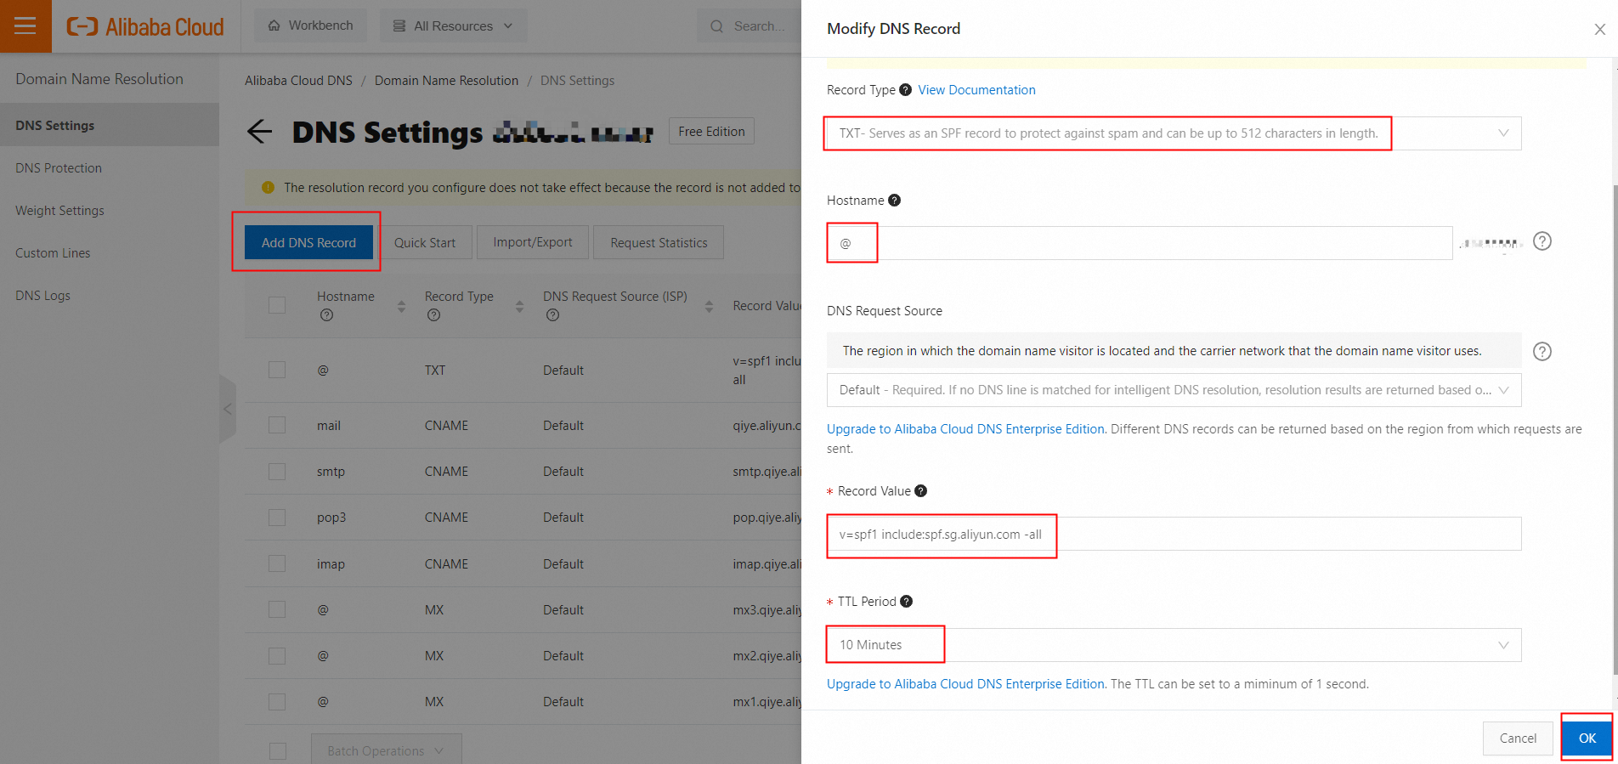This screenshot has height=764, width=1618.
Task: Check the TXT record row checkbox
Action: tap(277, 370)
